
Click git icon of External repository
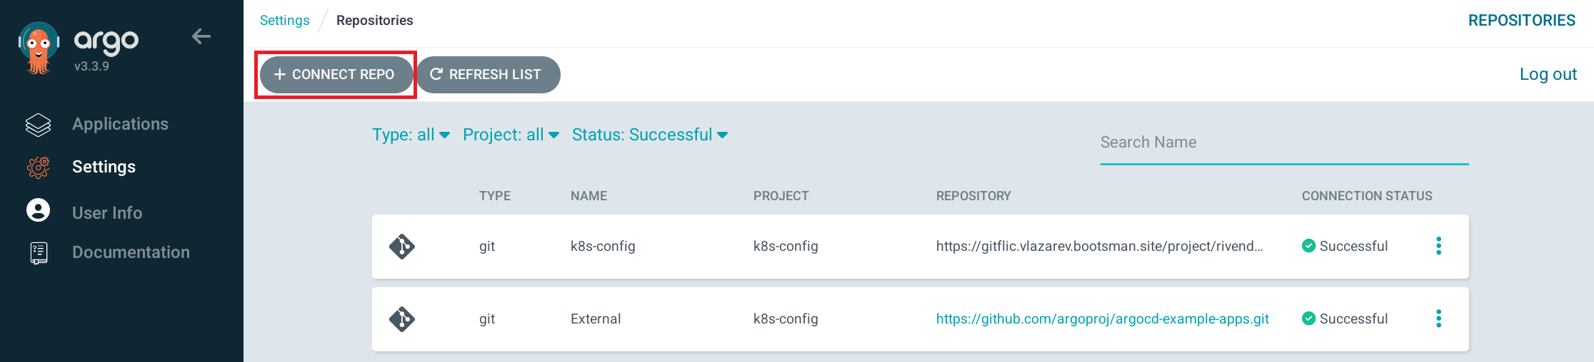point(402,319)
